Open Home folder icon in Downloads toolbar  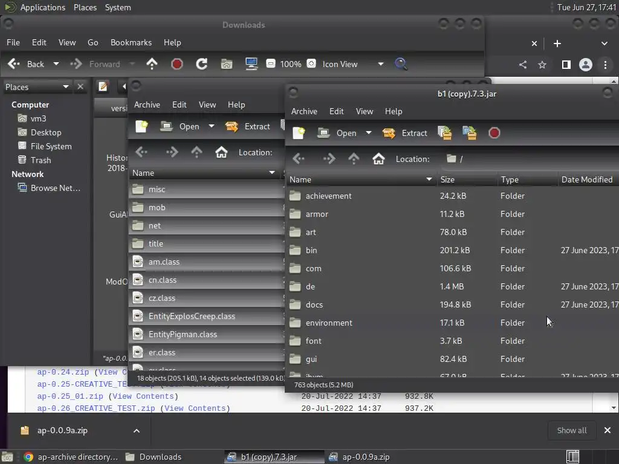click(227, 64)
